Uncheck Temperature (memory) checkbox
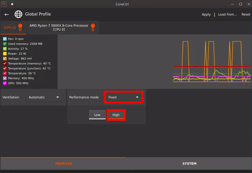The width and height of the screenshot is (252, 173). [5, 63]
